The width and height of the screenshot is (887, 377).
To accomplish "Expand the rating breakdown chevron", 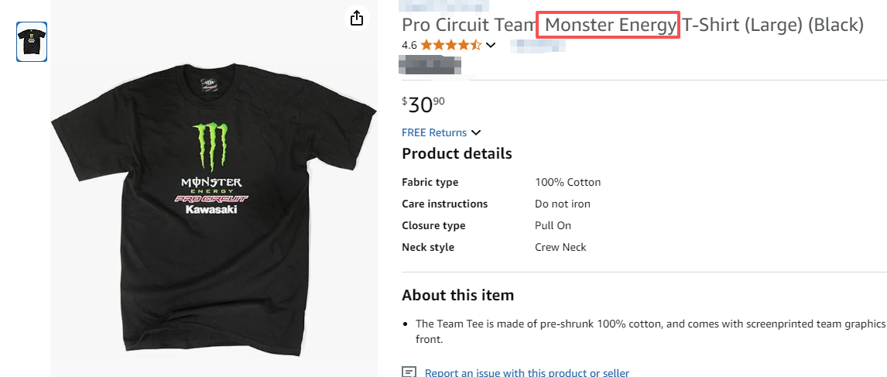I will point(491,45).
